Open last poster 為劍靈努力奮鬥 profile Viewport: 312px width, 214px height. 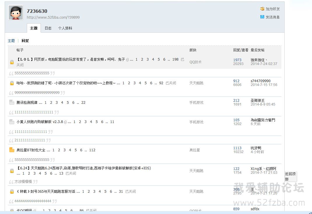point(263,120)
